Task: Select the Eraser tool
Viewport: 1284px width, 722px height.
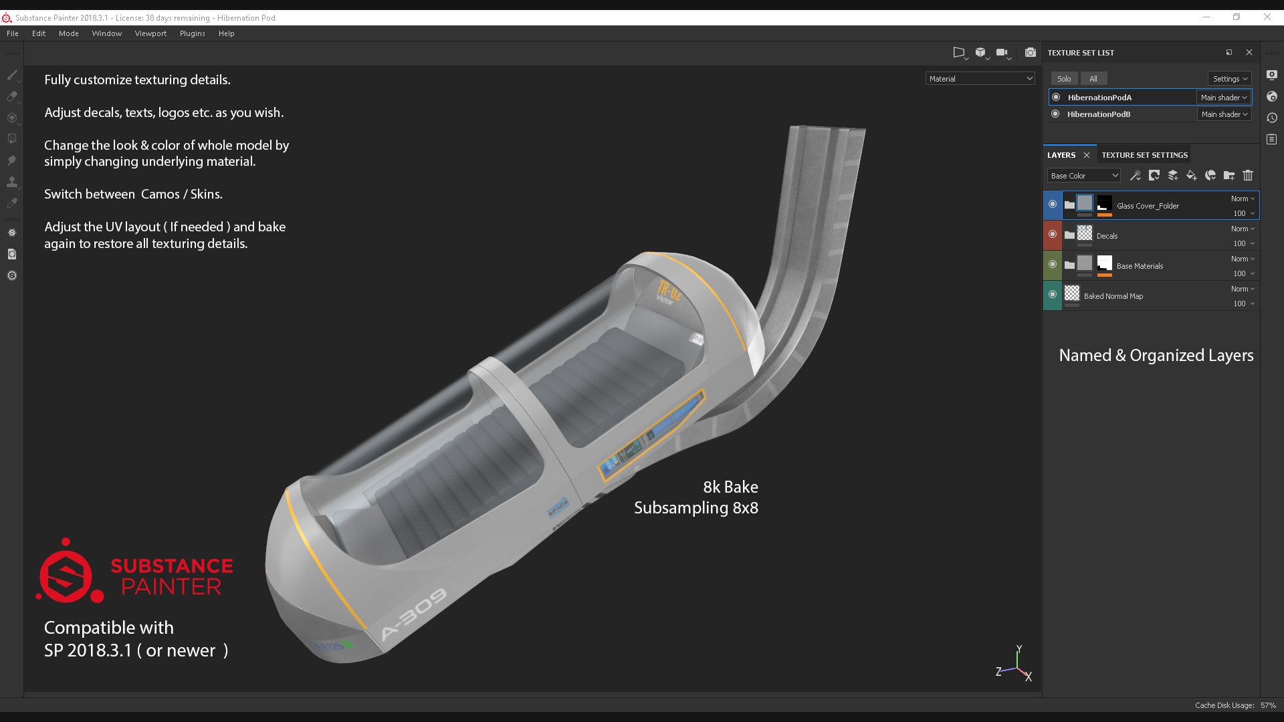Action: [12, 96]
